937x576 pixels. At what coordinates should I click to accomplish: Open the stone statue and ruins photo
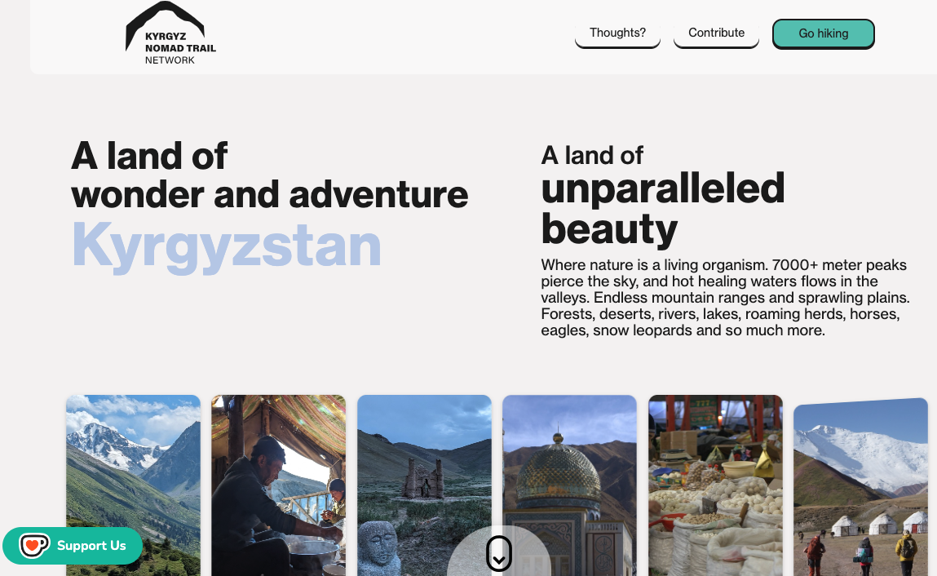pyautogui.click(x=424, y=485)
